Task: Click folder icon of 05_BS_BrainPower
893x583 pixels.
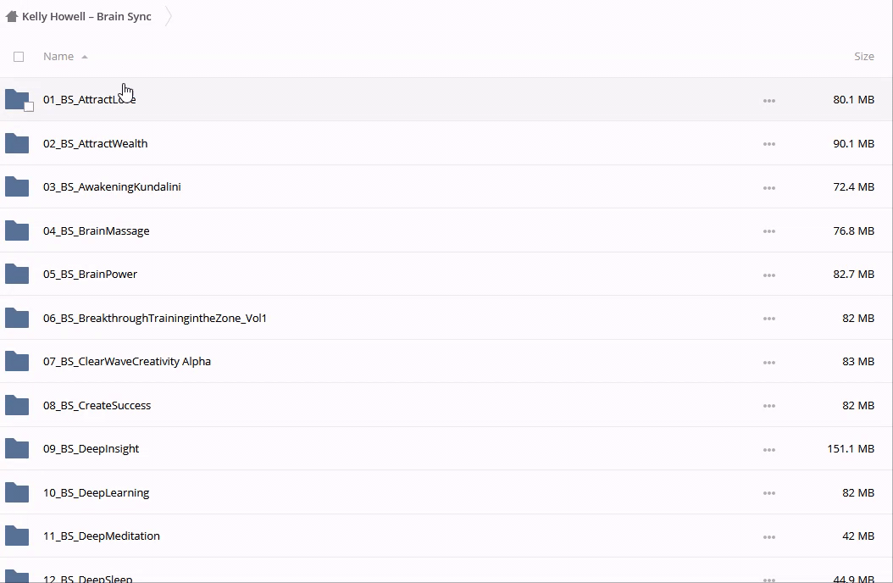Action: tap(17, 274)
